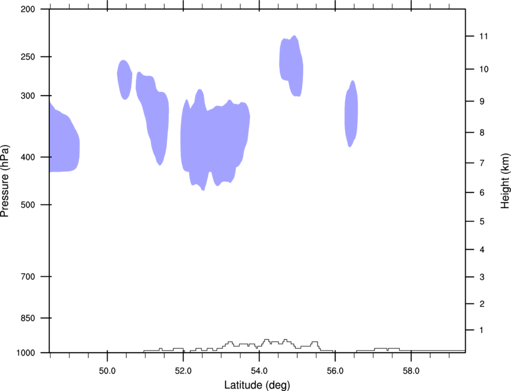511x391 pixels.
Task: Click the 700 pressure tick label
Action: [x=28, y=277]
